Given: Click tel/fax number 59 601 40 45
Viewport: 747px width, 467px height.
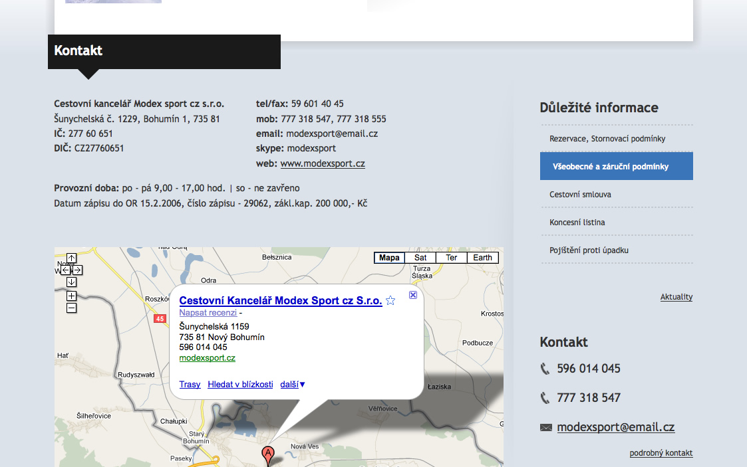Looking at the screenshot, I should click(317, 104).
